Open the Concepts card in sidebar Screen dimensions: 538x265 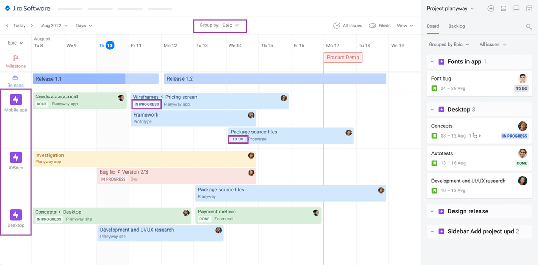pos(479,131)
